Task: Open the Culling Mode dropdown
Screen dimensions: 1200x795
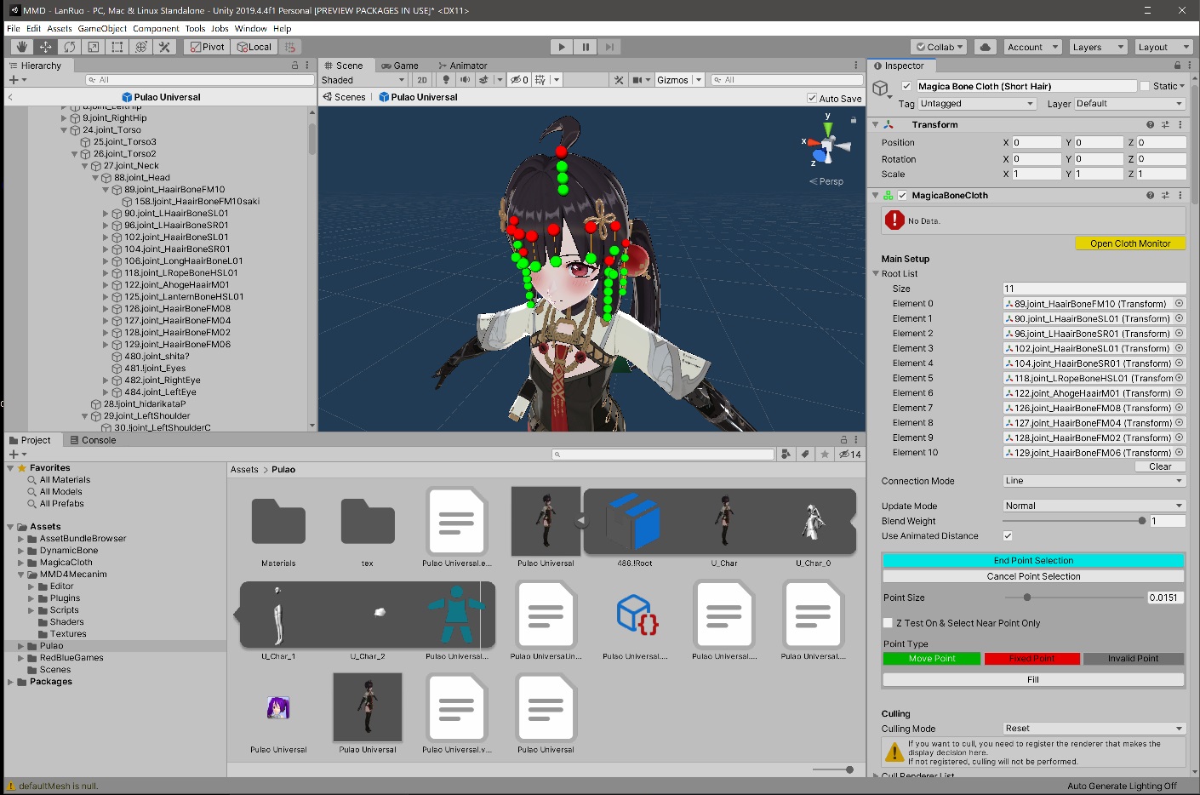Action: tap(1094, 729)
